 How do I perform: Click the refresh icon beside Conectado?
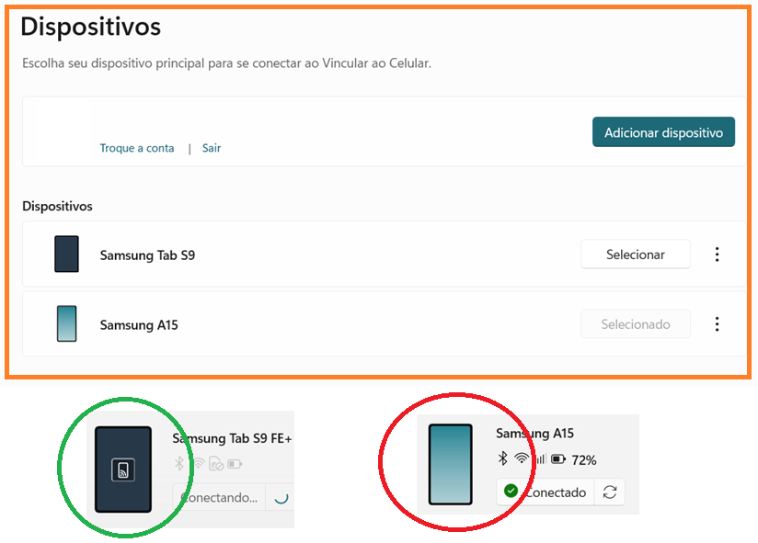pos(610,492)
